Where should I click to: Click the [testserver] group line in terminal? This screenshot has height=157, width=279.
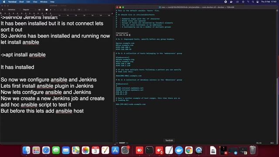tap(122, 33)
